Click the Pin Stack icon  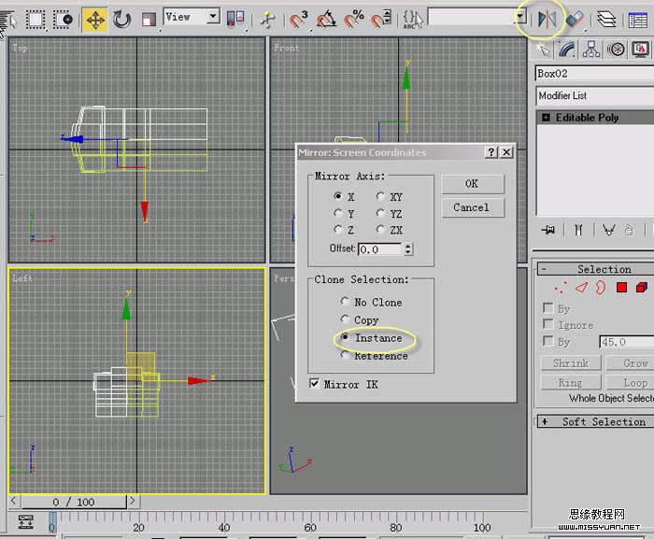point(548,230)
